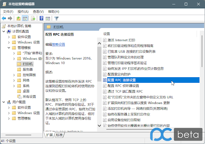Click the app icon in the title bar
The image size is (205, 144).
tap(4, 4)
